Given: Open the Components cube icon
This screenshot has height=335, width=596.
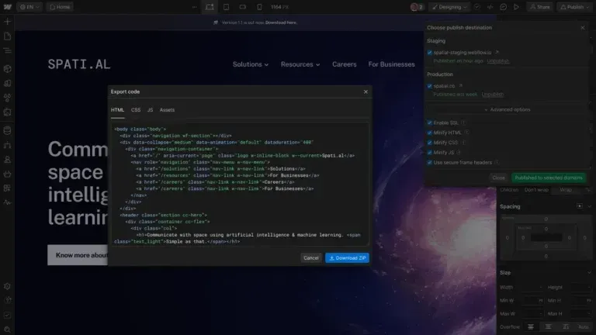Looking at the screenshot, I should point(7,69).
